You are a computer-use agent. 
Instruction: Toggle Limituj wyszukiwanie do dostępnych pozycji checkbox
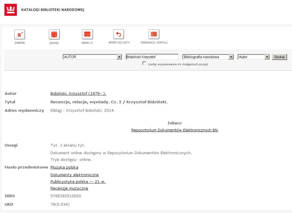click(144, 63)
